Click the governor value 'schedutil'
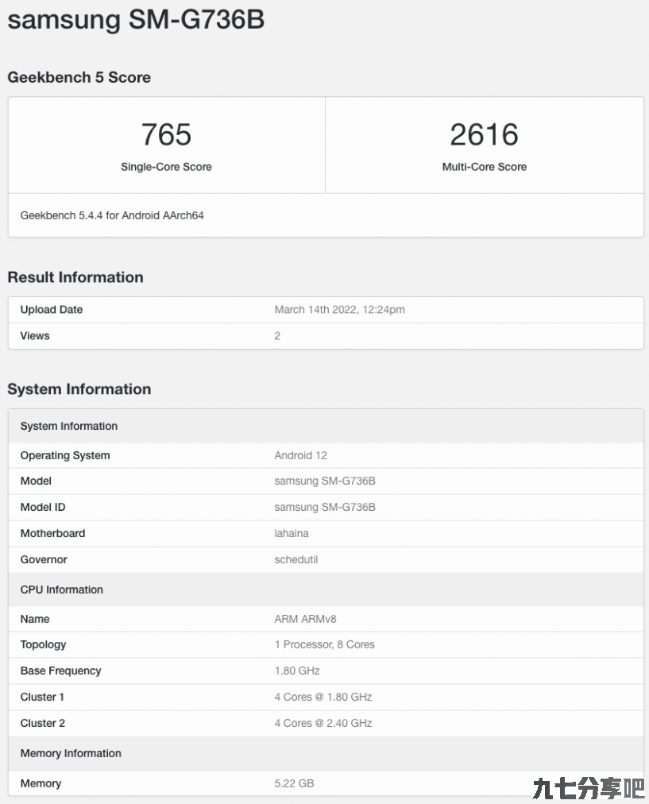 tap(296, 559)
